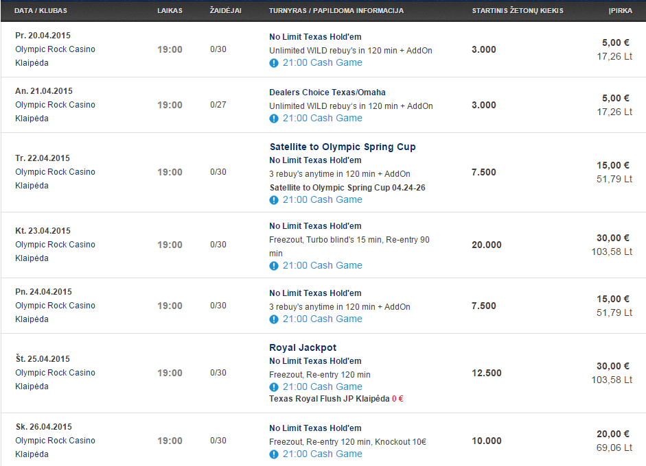The width and height of the screenshot is (646, 466).
Task: Select the Royal Jackpot tournament title
Action: (303, 347)
